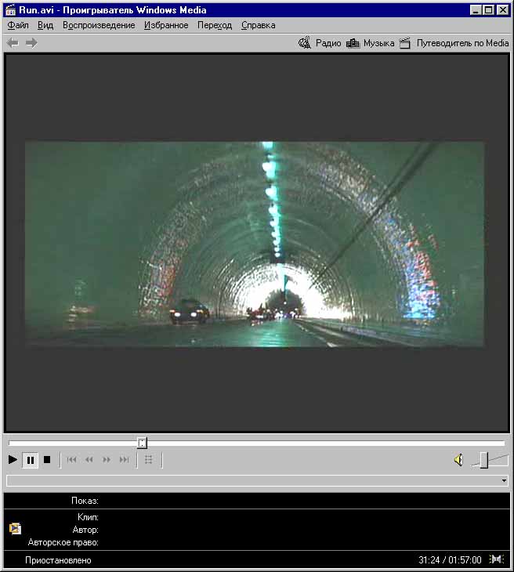
Task: Click the Музыка toolbar button
Action: [371, 43]
